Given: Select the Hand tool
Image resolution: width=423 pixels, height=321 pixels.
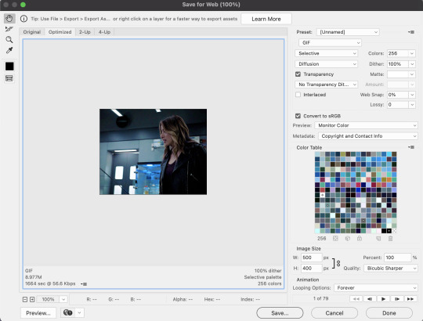Looking at the screenshot, I should (x=9, y=19).
